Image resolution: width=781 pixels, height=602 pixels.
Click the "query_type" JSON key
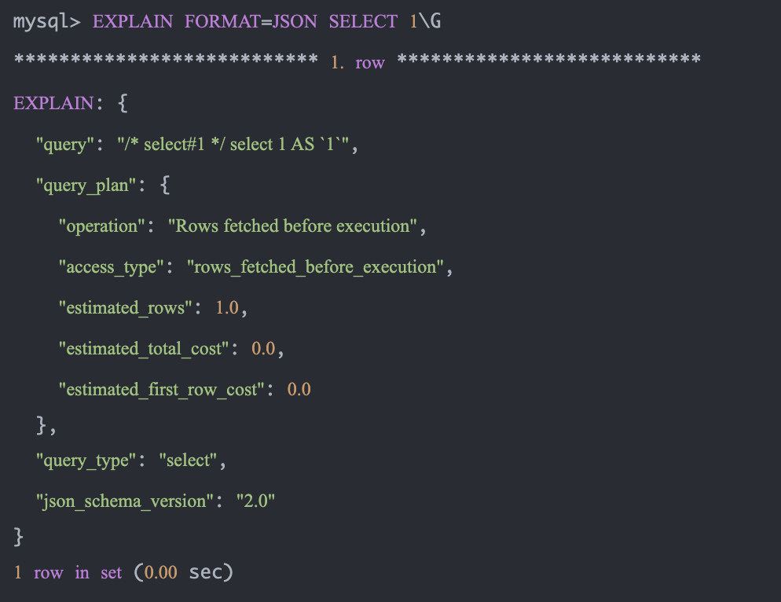coord(86,461)
